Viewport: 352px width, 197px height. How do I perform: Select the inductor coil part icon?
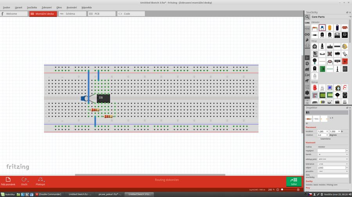[x=345, y=28]
